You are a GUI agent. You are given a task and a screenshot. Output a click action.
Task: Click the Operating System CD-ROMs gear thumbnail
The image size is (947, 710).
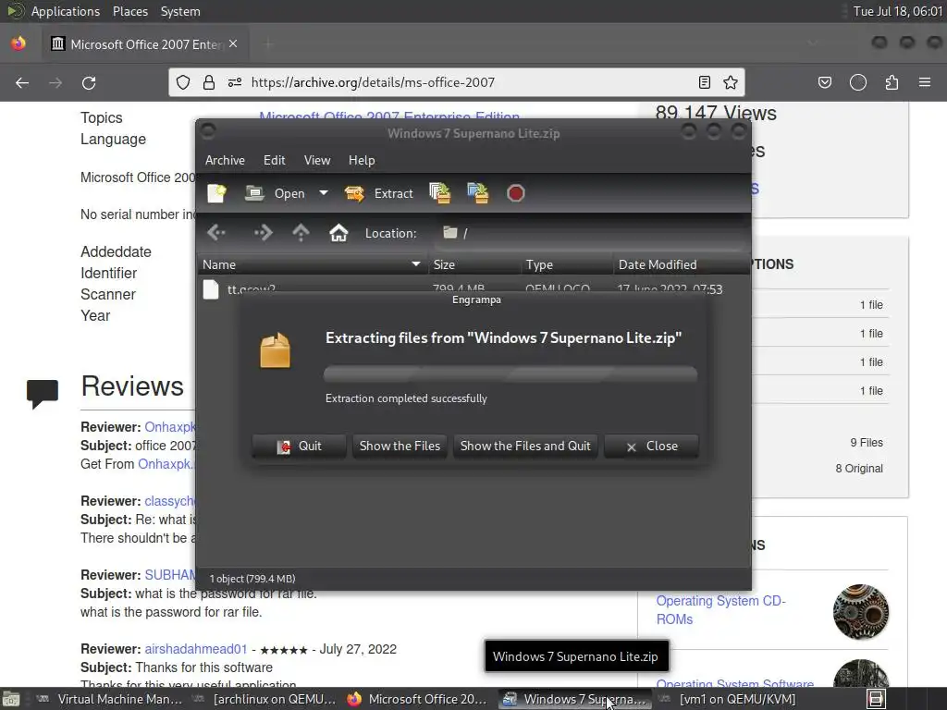[x=861, y=612]
